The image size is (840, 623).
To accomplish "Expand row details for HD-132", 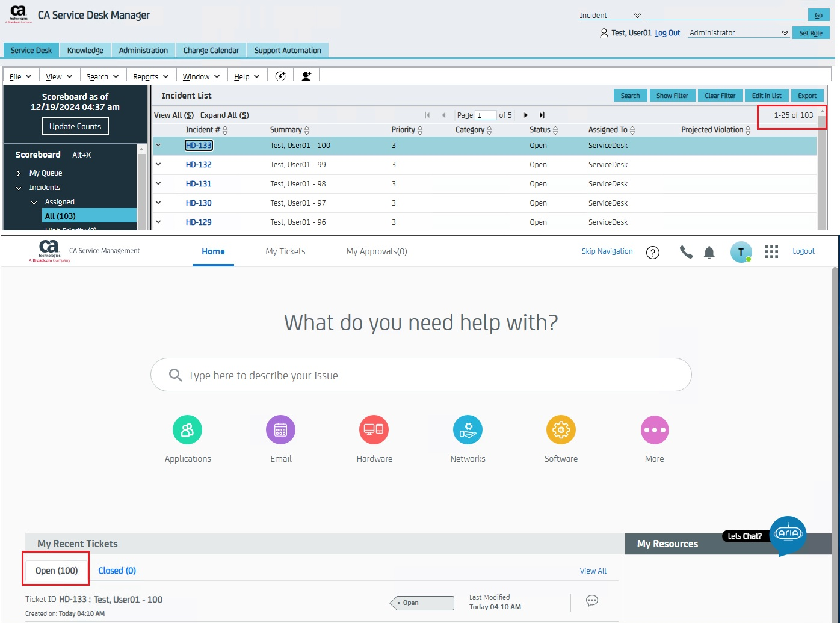I will pyautogui.click(x=159, y=164).
